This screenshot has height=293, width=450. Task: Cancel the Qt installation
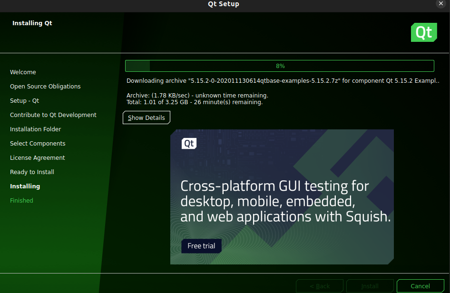coord(420,286)
